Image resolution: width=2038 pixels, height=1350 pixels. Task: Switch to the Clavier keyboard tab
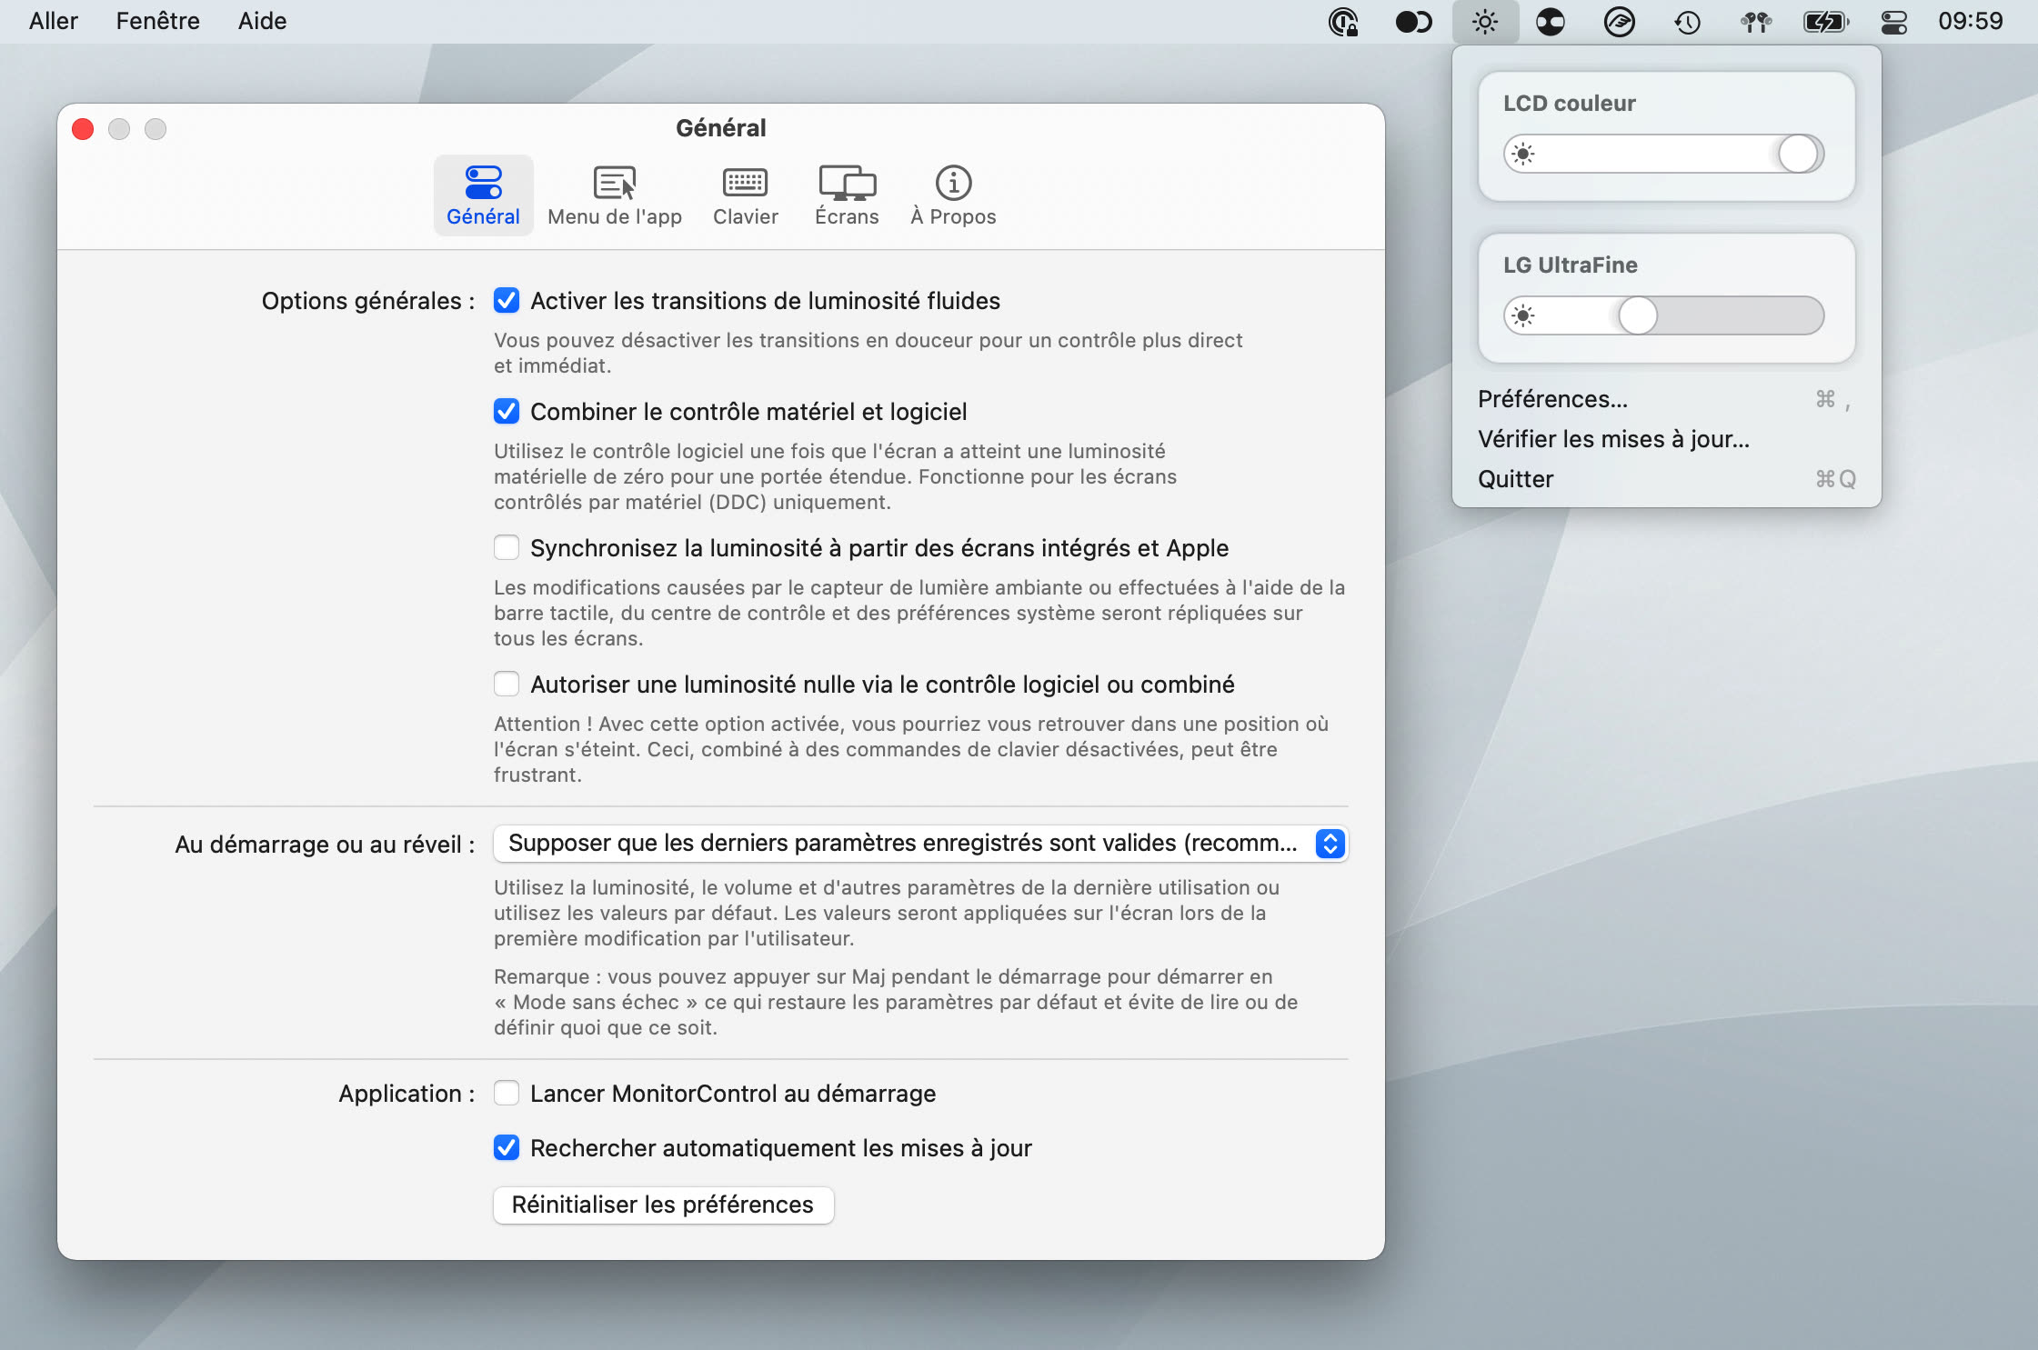click(745, 195)
